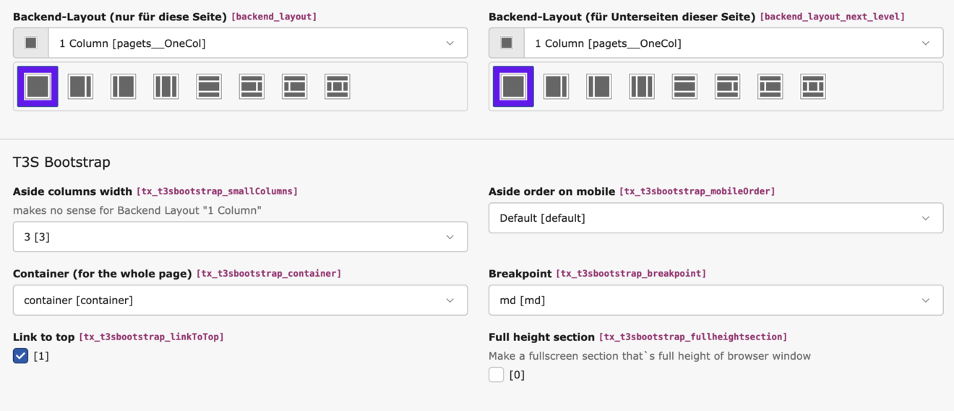Viewport: 954px width, 411px height.
Task: Expand Container for the whole page dropdown
Action: [x=240, y=300]
